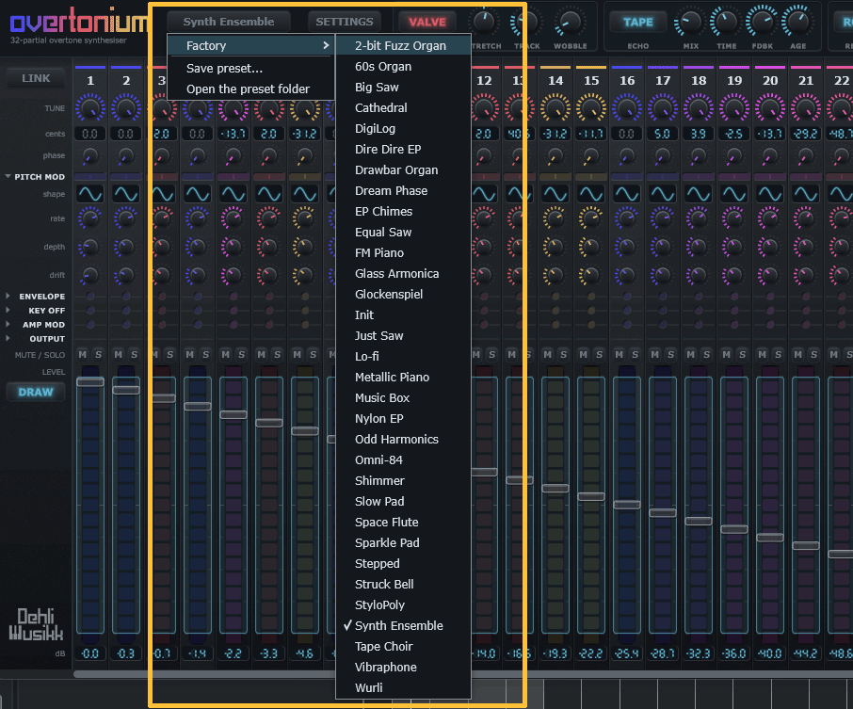This screenshot has width=853, height=709.
Task: Click the tape echo FDBK knob
Action: [762, 22]
